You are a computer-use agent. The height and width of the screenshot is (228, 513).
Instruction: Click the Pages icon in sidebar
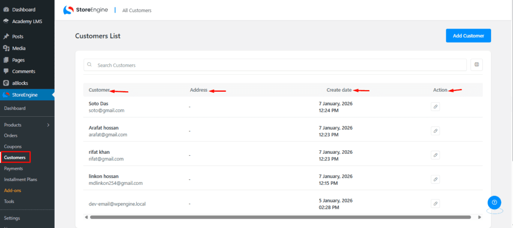(x=6, y=60)
